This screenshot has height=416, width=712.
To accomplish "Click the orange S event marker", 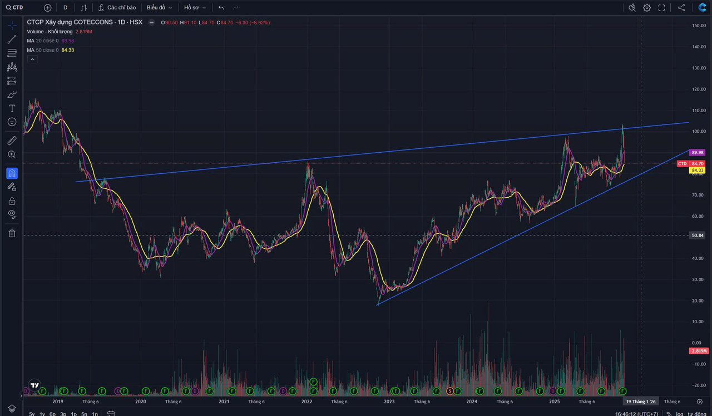I will [x=450, y=391].
